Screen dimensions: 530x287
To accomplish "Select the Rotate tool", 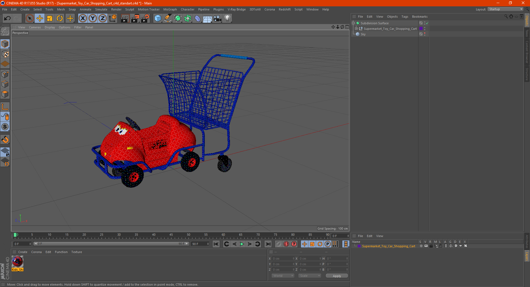I will 60,18.
